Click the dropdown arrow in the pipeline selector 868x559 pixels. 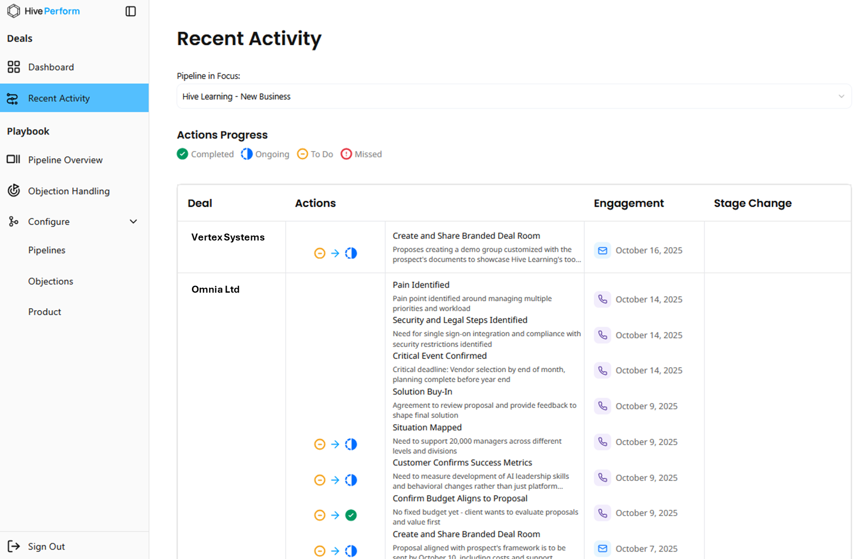pos(841,96)
